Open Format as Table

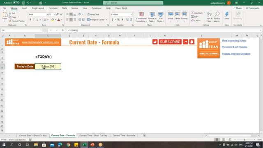tap(152, 17)
